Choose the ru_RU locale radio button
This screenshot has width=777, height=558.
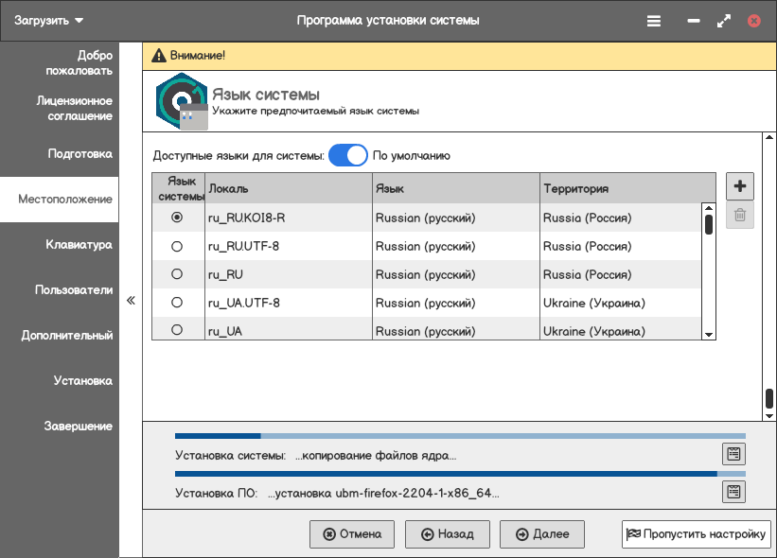point(177,274)
